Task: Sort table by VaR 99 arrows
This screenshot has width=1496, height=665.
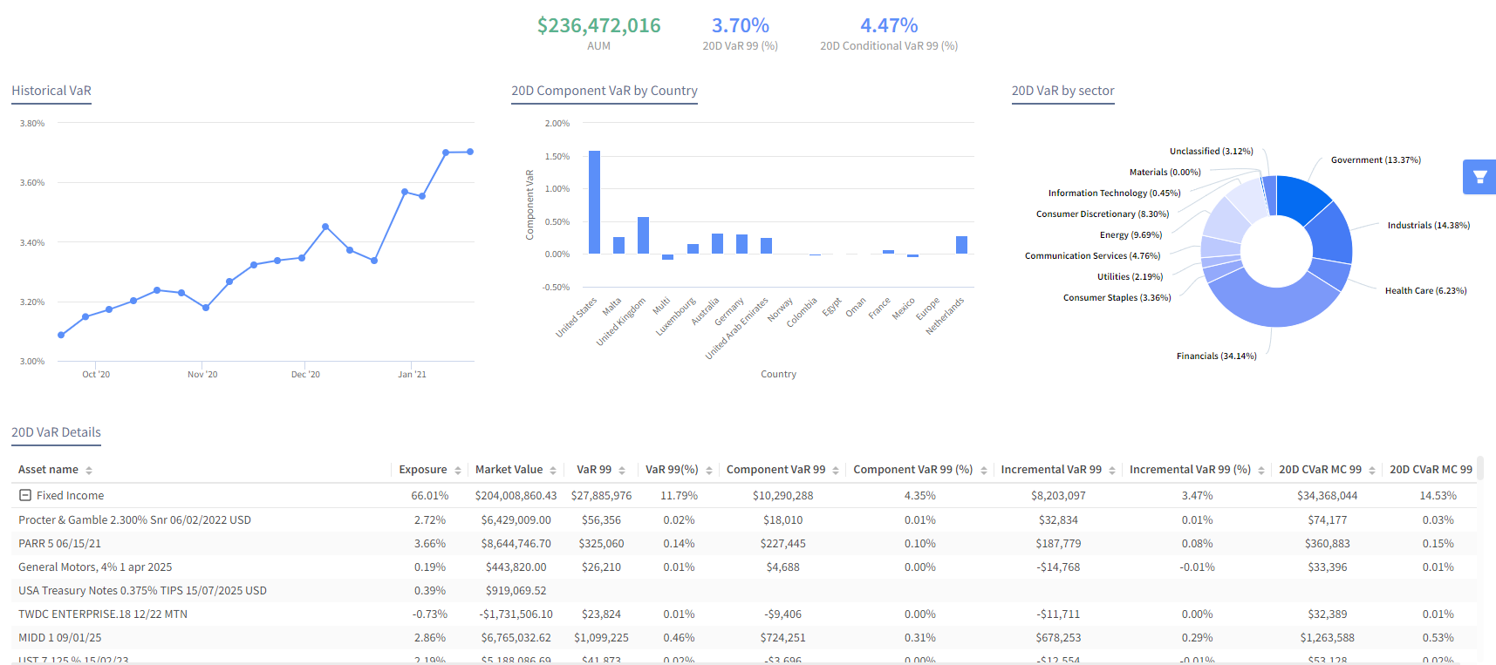Action: (x=622, y=471)
